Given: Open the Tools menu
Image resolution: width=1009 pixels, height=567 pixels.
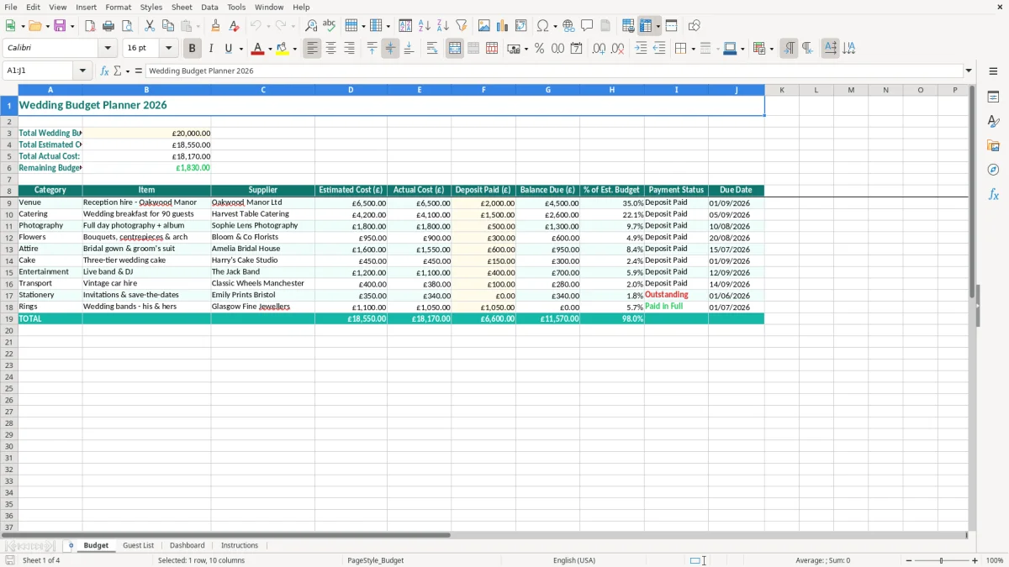Looking at the screenshot, I should click(x=236, y=7).
